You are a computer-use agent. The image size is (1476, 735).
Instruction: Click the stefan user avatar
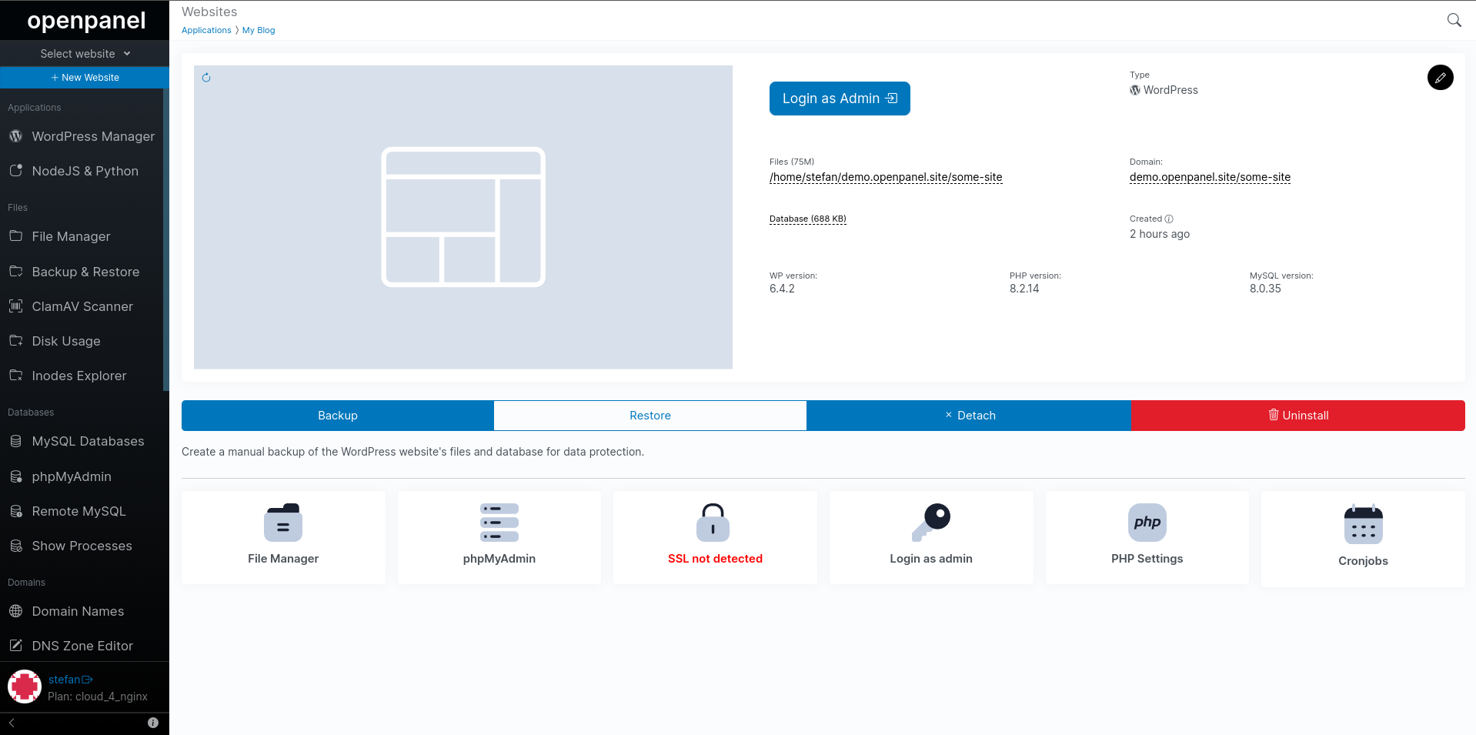(25, 687)
